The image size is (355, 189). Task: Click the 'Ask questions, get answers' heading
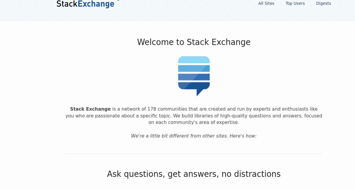pos(194,174)
